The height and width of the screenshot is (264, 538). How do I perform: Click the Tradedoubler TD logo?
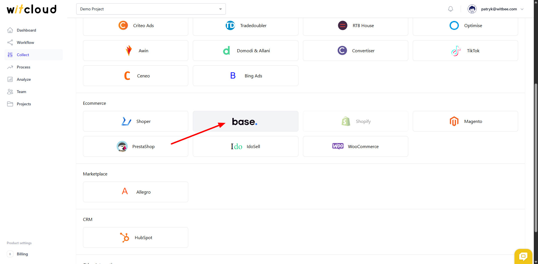pyautogui.click(x=230, y=25)
